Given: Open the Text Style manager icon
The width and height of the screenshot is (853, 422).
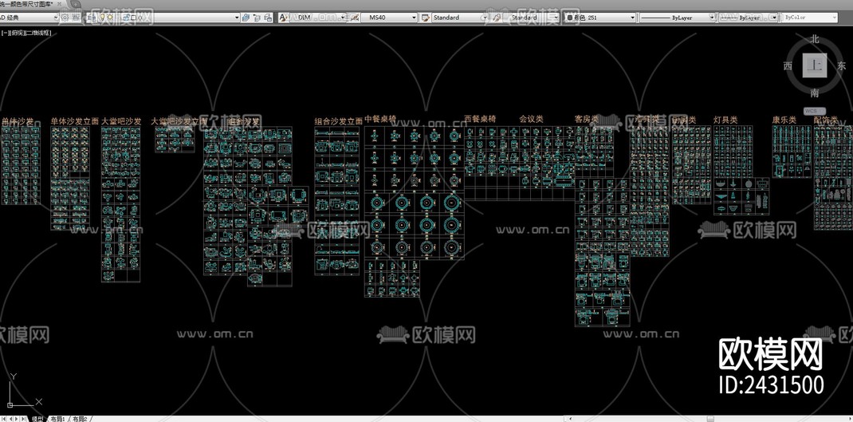Looking at the screenshot, I should (x=284, y=18).
